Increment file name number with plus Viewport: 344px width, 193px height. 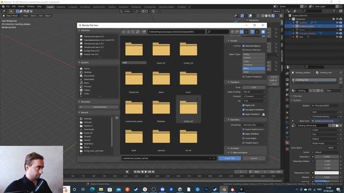click(x=214, y=158)
